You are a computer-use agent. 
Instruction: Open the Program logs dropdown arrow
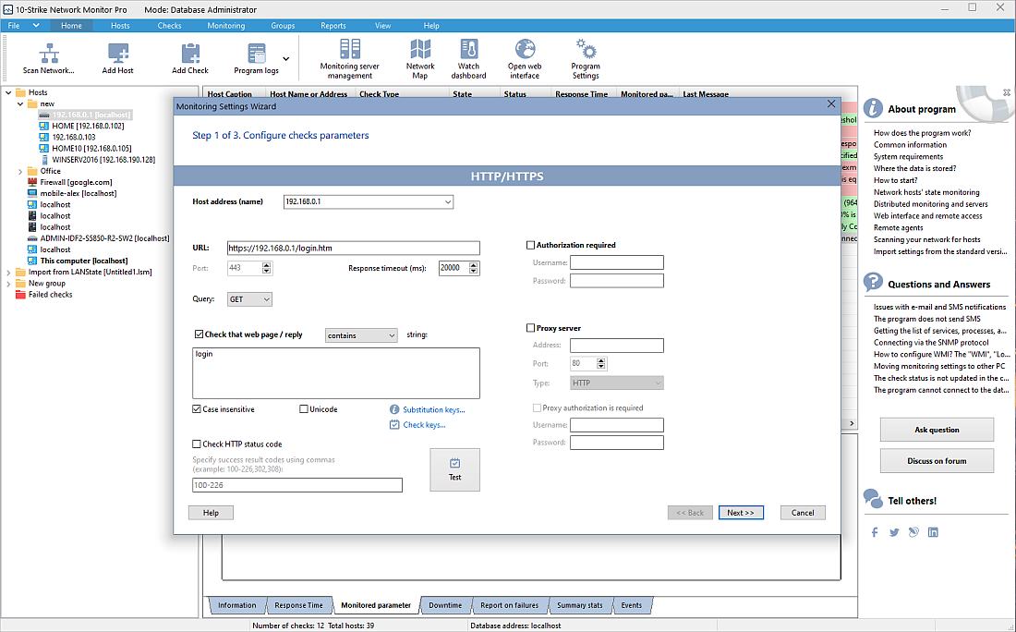(285, 59)
